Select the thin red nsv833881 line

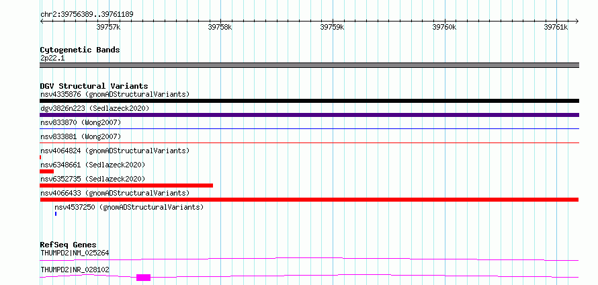coord(309,143)
